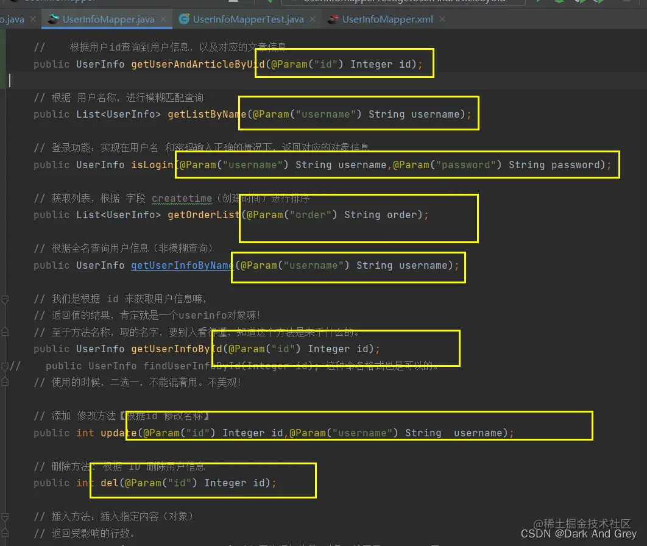Click the '根据全名查询用户信息' comment line
This screenshot has height=546, width=647.
123,249
